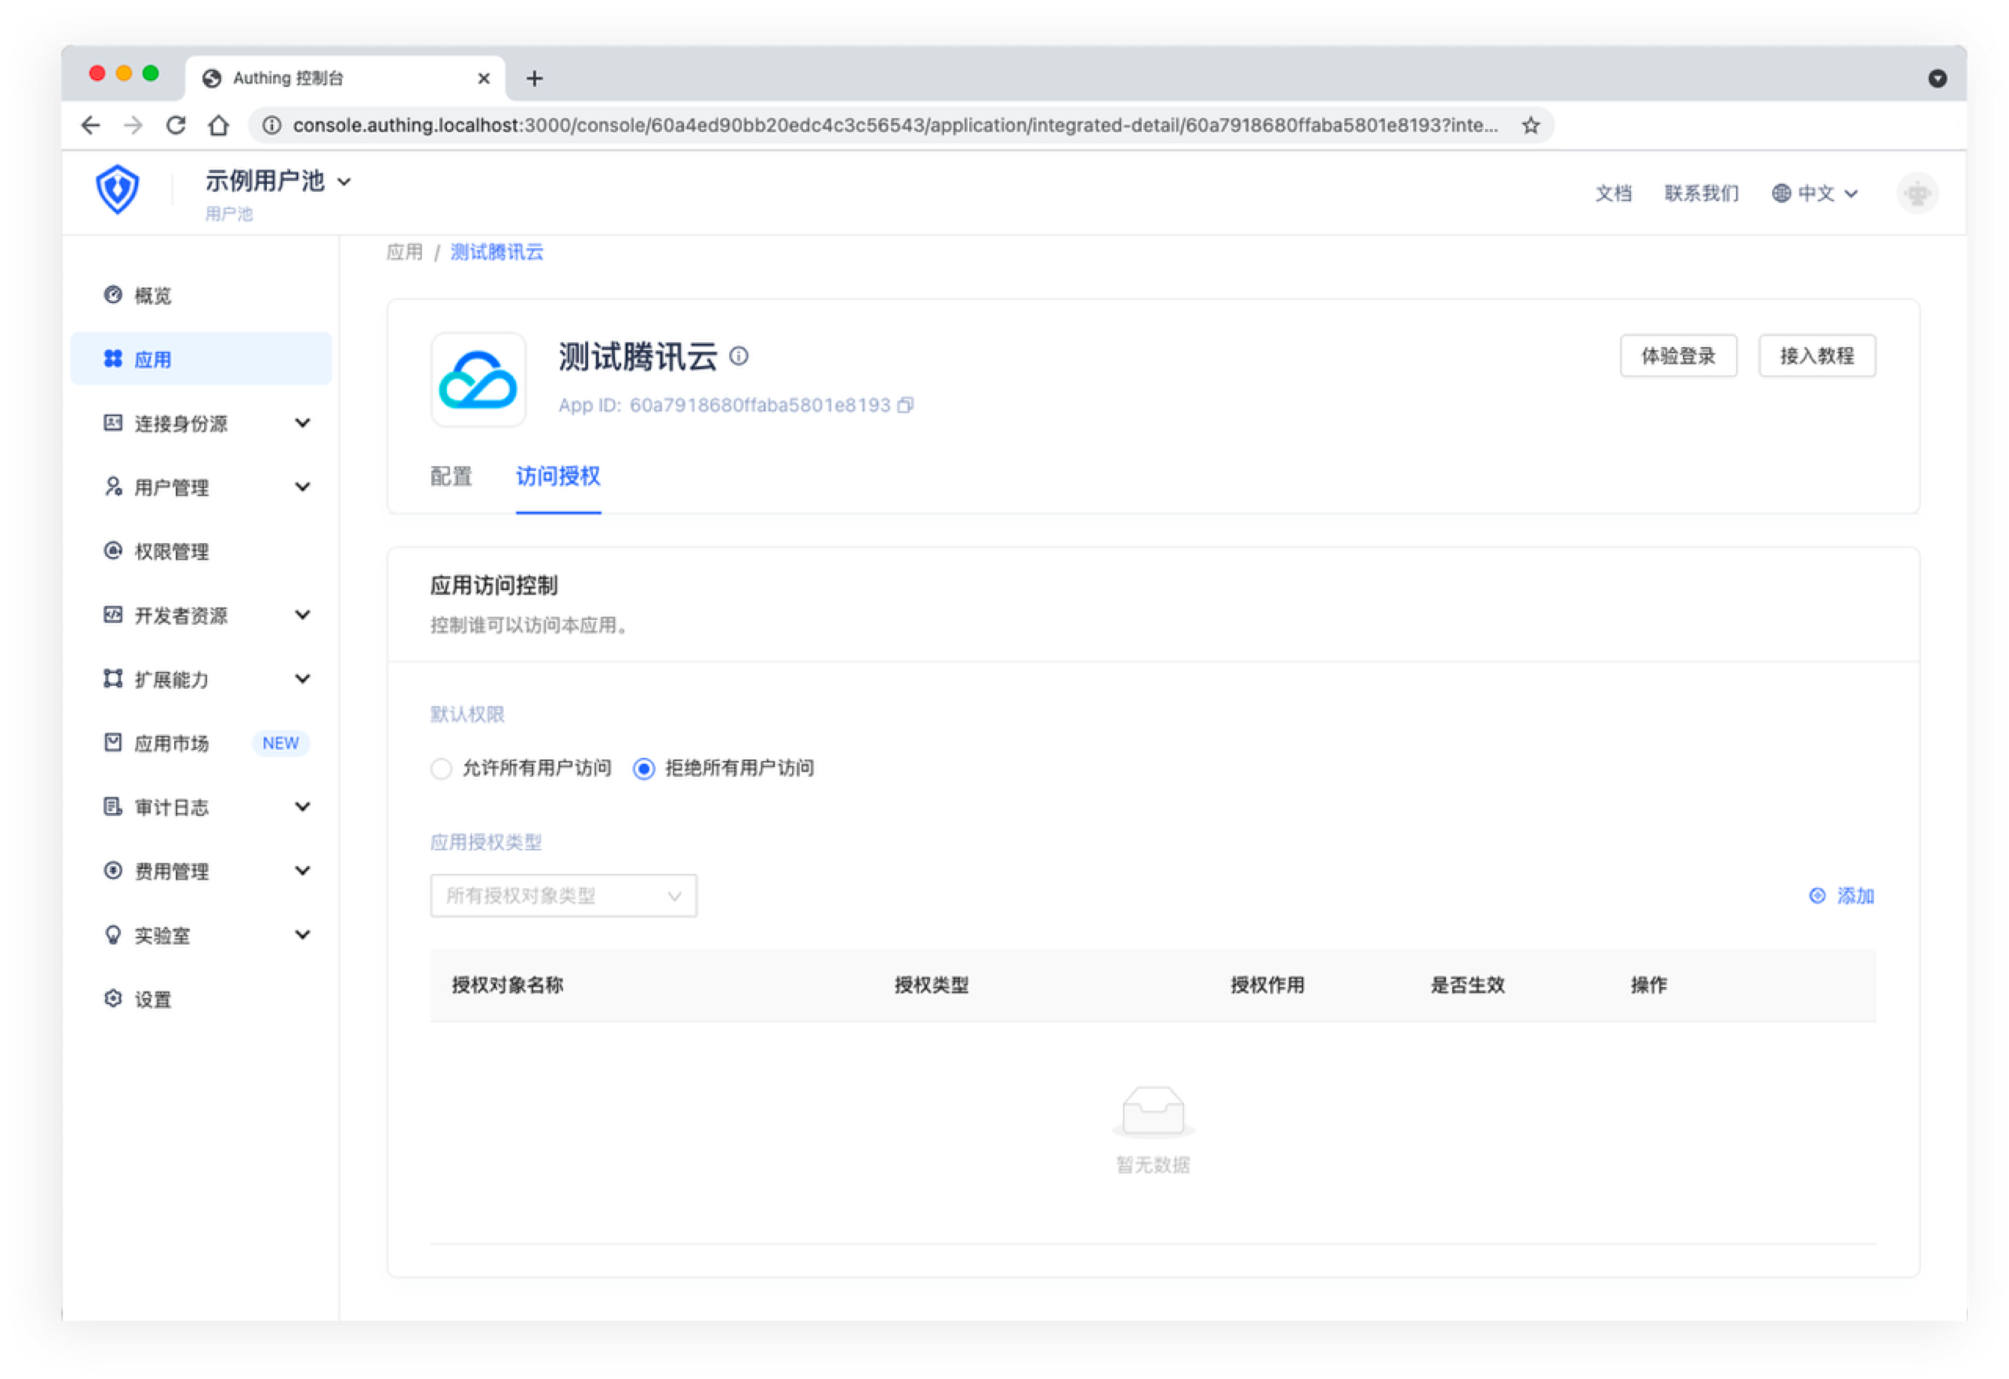Open the 示例用户池 pool switcher dropdown
The width and height of the screenshot is (2009, 1379).
(278, 181)
